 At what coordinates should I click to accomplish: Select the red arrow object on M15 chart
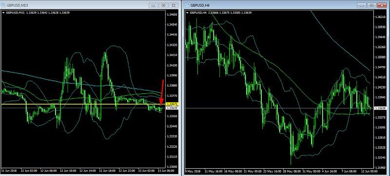162,92
